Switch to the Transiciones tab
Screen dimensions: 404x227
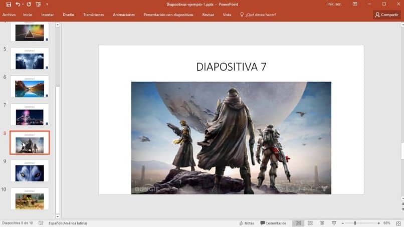93,15
